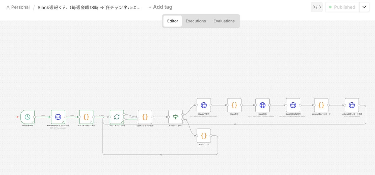Select the チャンネル単位に展開 code node
This screenshot has height=175, width=375.
(x=86, y=117)
